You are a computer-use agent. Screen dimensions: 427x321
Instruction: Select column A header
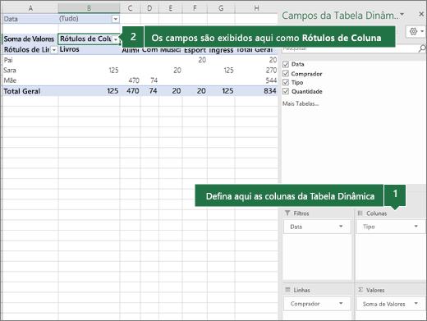pyautogui.click(x=30, y=8)
